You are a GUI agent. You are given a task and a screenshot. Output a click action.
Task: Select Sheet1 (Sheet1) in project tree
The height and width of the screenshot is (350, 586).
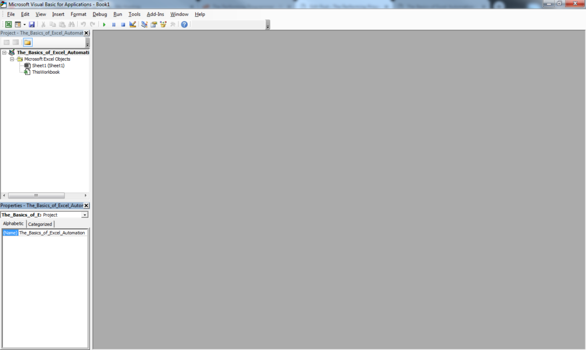(48, 66)
